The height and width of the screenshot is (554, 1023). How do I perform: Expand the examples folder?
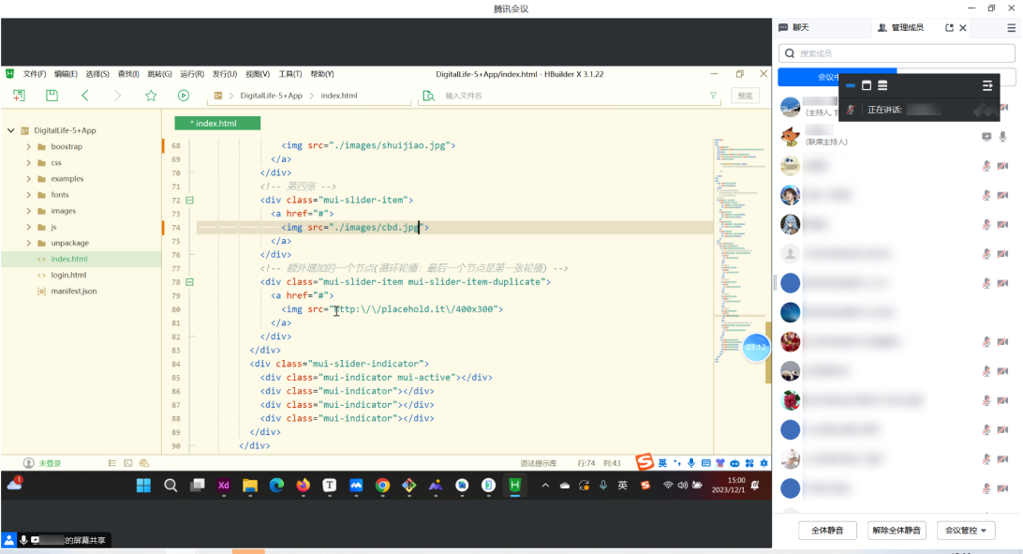[x=29, y=179]
